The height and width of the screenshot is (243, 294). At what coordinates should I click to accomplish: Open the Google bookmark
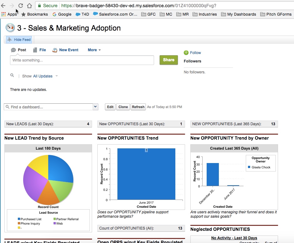(x=62, y=14)
